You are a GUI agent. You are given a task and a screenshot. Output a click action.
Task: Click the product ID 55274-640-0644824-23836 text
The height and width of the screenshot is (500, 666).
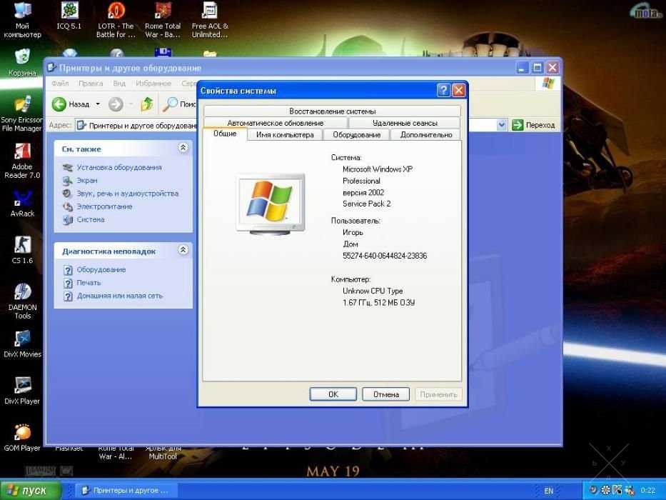pos(385,256)
